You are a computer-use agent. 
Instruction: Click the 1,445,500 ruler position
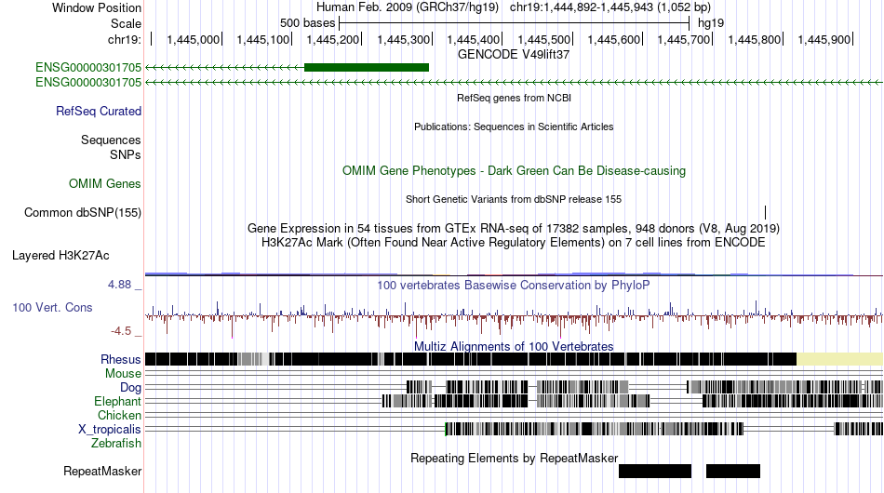coord(544,39)
